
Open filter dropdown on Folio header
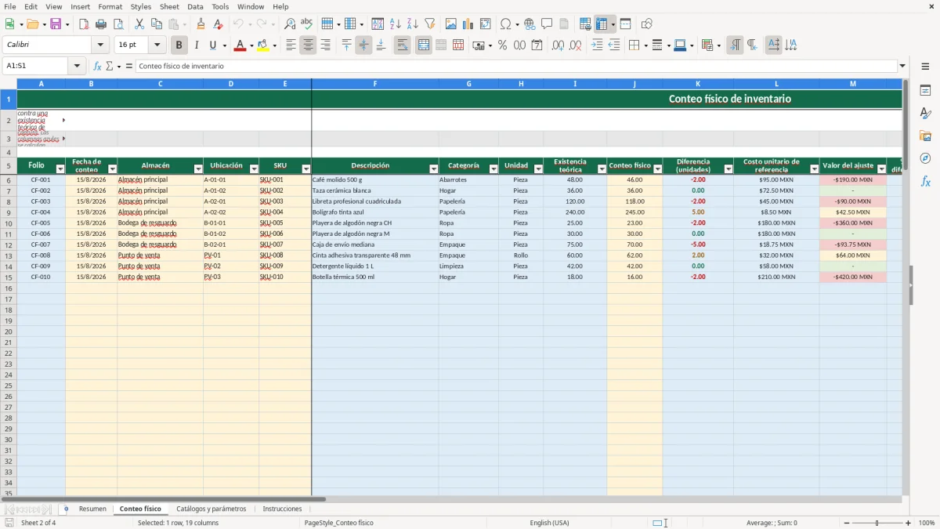(60, 169)
